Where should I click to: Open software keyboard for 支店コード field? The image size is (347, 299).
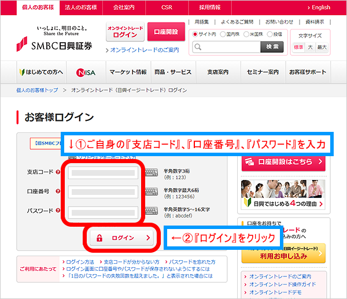(x=152, y=172)
